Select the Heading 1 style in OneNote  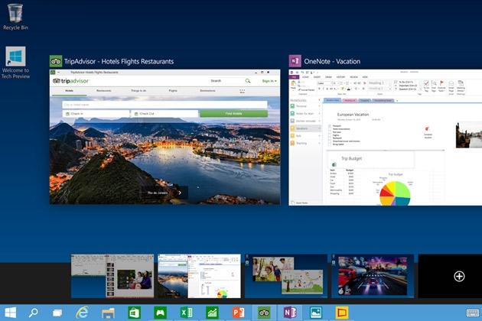(378, 83)
